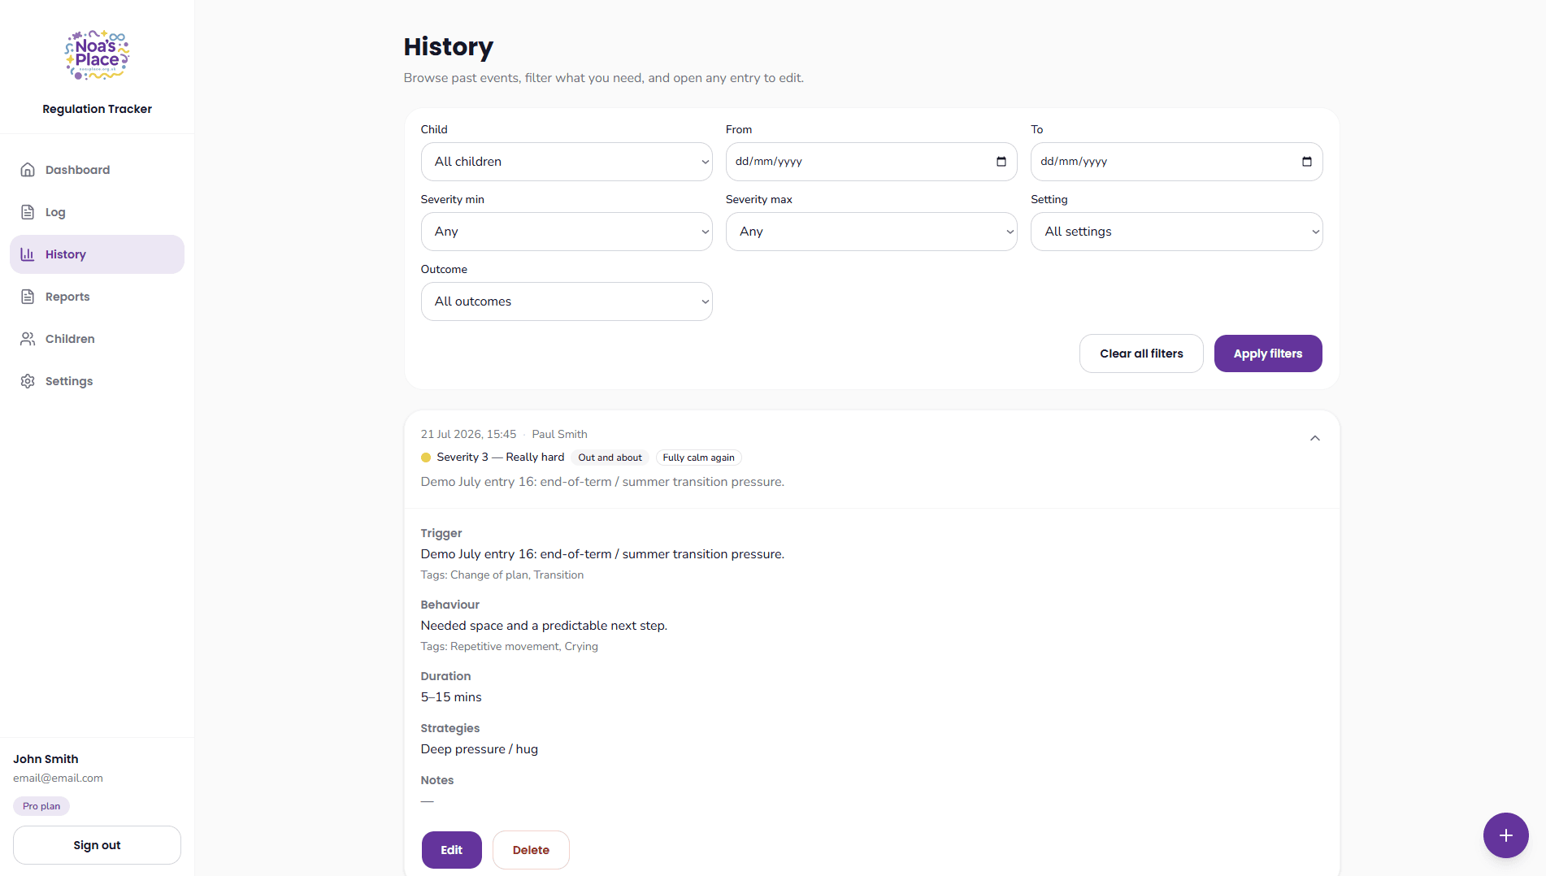The height and width of the screenshot is (876, 1546).
Task: Click the Settings gear icon
Action: (x=28, y=381)
